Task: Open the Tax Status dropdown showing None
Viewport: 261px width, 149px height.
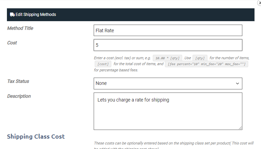Action: 168,84
